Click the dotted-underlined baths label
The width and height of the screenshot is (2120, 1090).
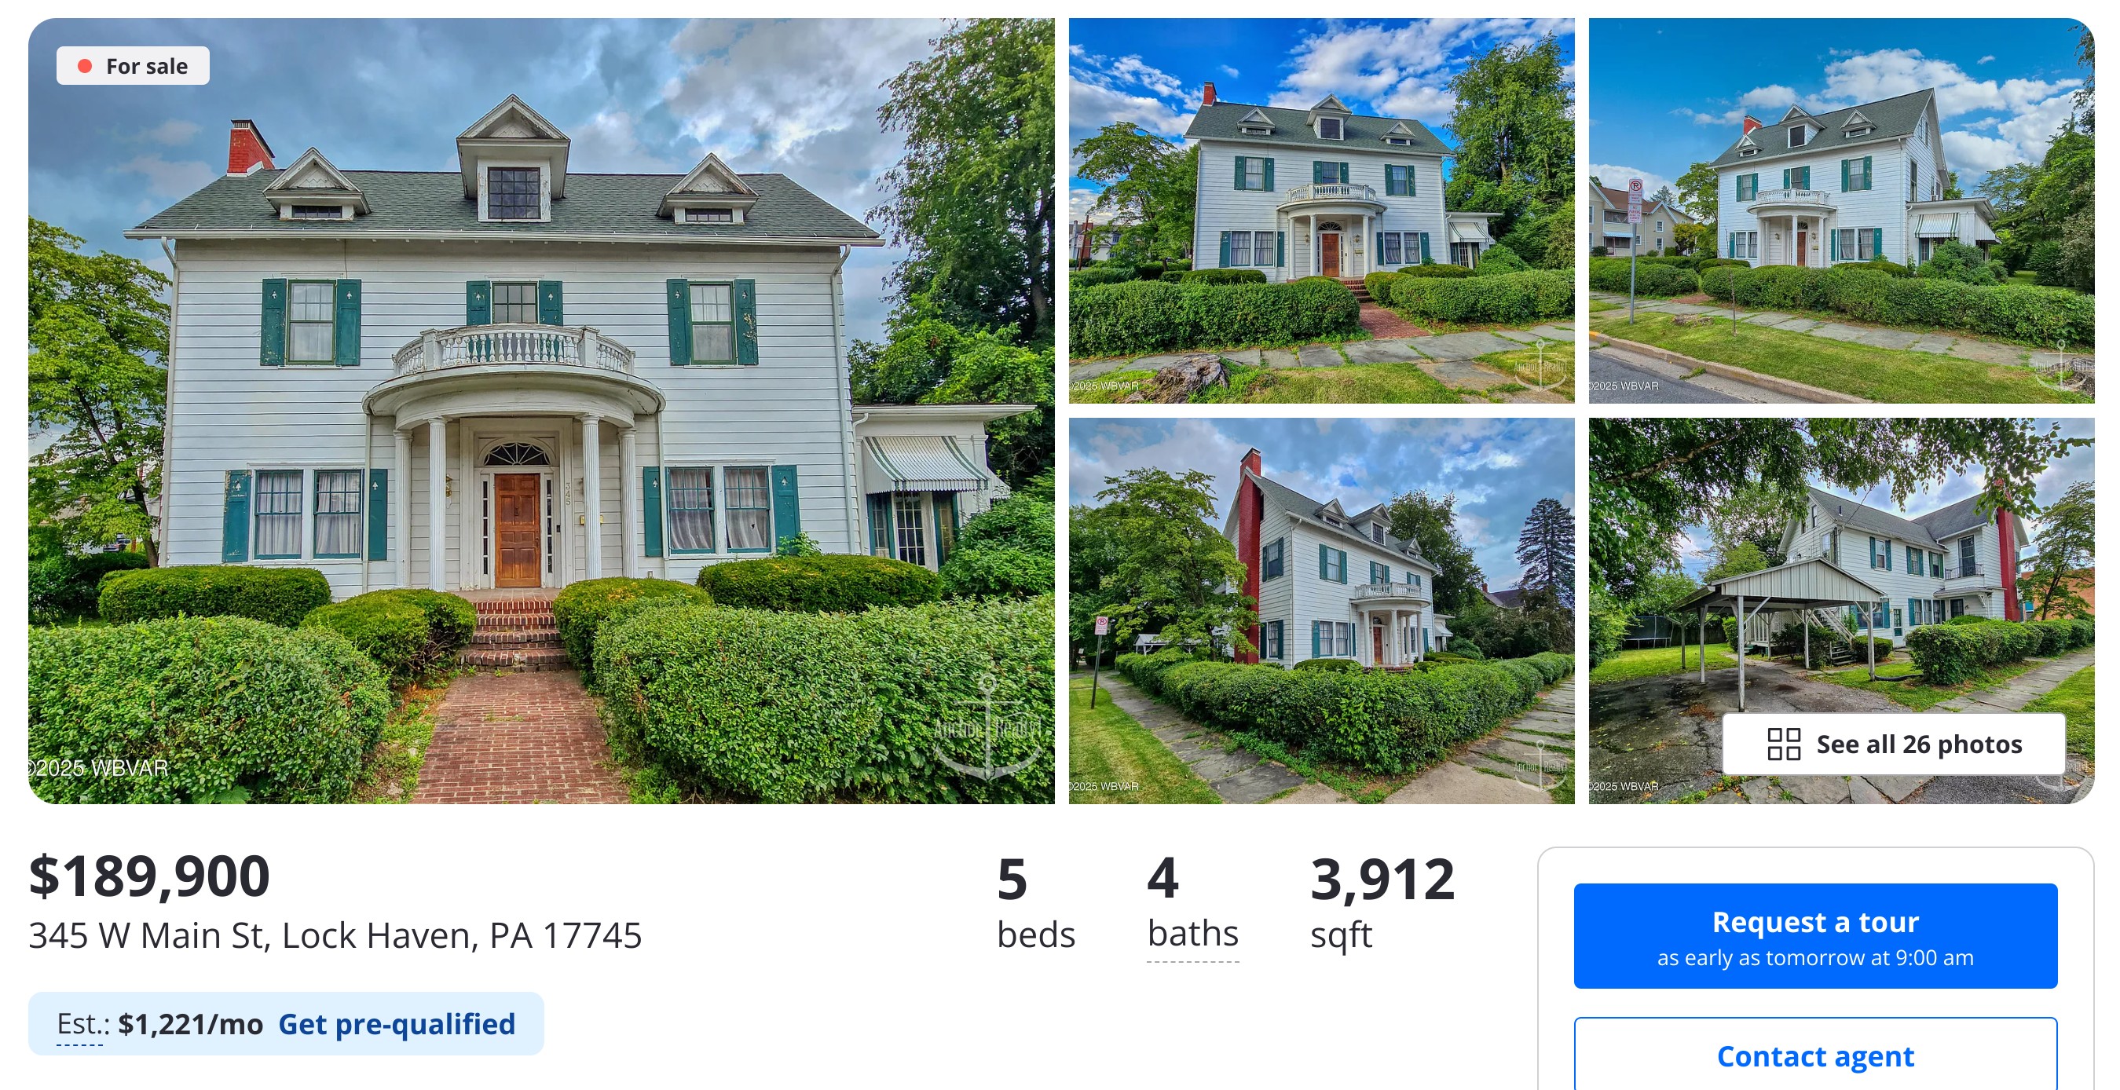(1192, 934)
